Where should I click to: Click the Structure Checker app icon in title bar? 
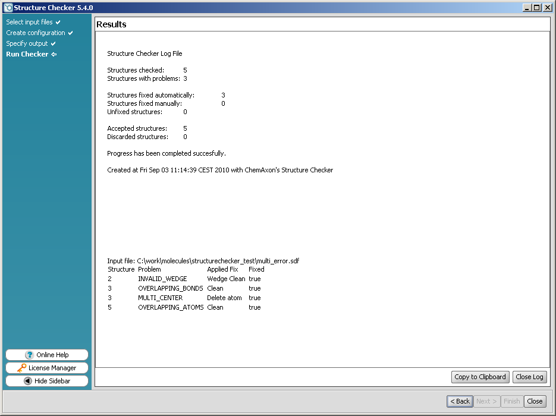[x=8, y=8]
